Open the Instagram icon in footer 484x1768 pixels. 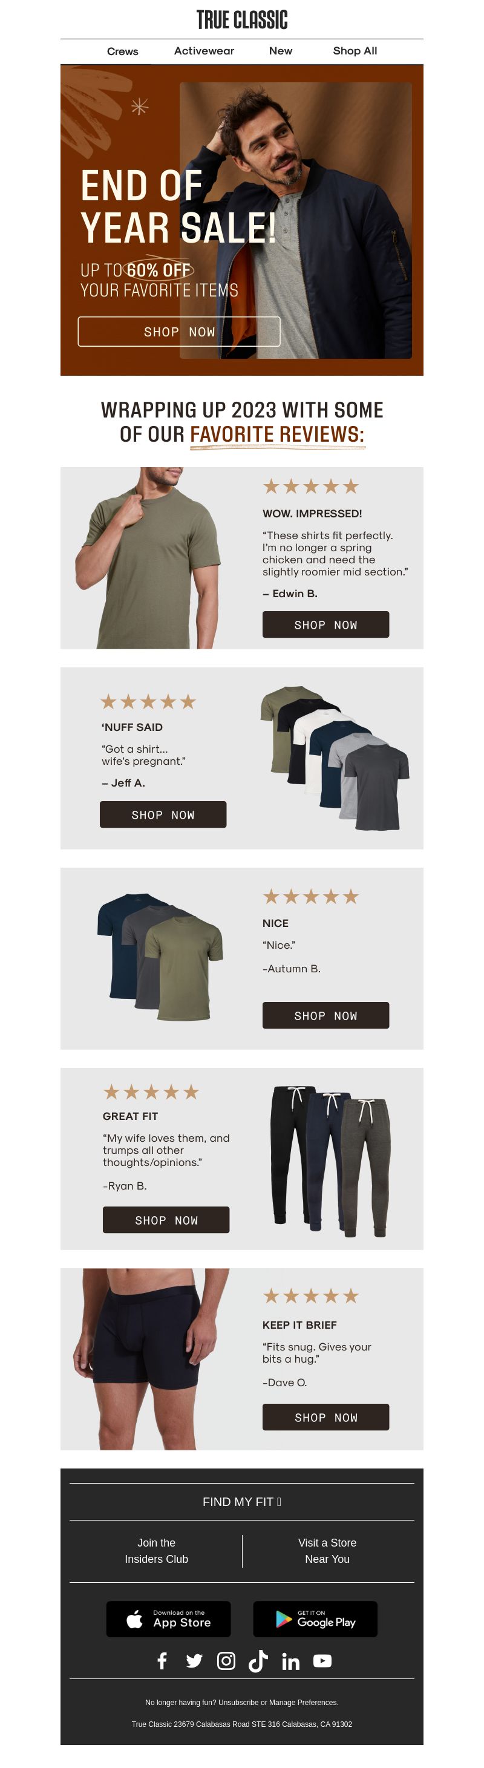pyautogui.click(x=226, y=1661)
